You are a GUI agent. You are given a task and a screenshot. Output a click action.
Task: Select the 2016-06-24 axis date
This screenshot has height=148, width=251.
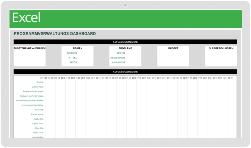[x=147, y=78]
